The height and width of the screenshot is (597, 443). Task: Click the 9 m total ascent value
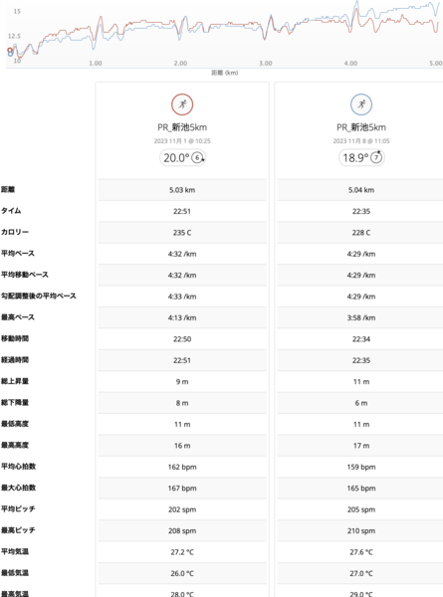click(182, 382)
